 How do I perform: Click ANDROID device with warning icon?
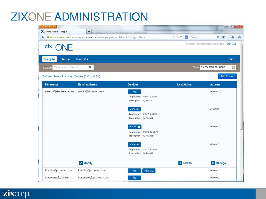pyautogui.click(x=135, y=127)
